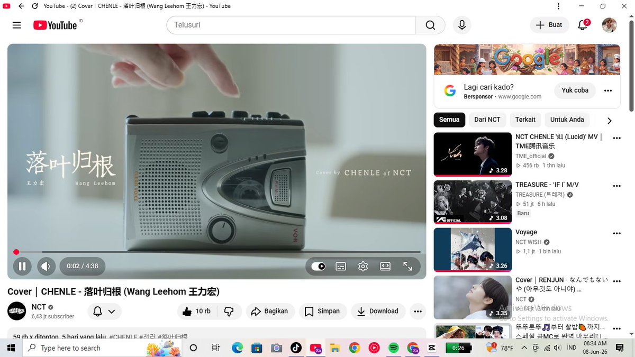635x357 pixels.
Task: Switch to theater mode
Action: (x=385, y=266)
